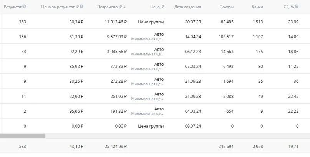Sort by Показы column header
Image resolution: width=310 pixels, height=157 pixels.
(x=227, y=7)
